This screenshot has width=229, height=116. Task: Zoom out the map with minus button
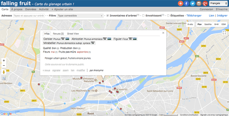[x=4, y=65]
